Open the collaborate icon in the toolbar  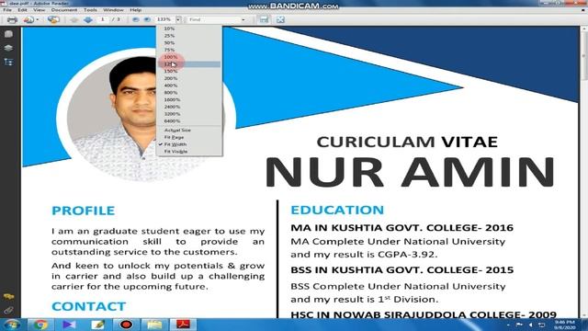click(x=53, y=19)
